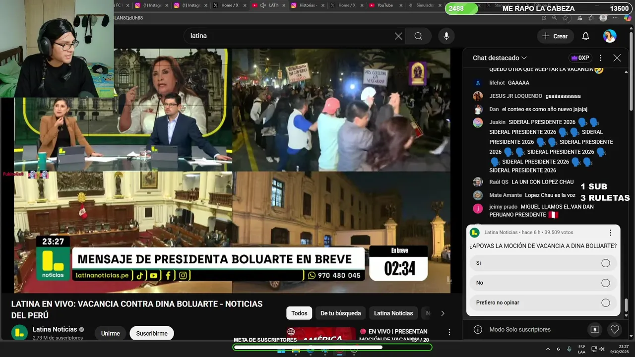The image size is (635, 357).
Task: Click the tray microphone icon
Action: pyautogui.click(x=569, y=349)
